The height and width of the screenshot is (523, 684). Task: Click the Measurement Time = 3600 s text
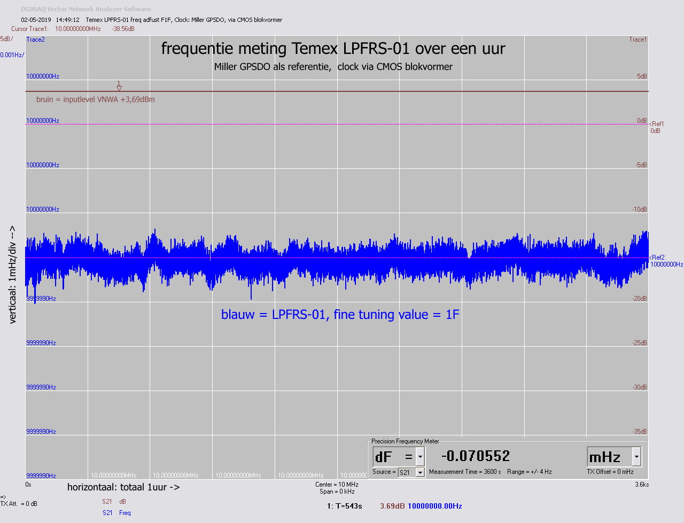(464, 472)
